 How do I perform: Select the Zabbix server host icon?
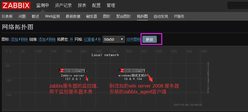coord(73,71)
